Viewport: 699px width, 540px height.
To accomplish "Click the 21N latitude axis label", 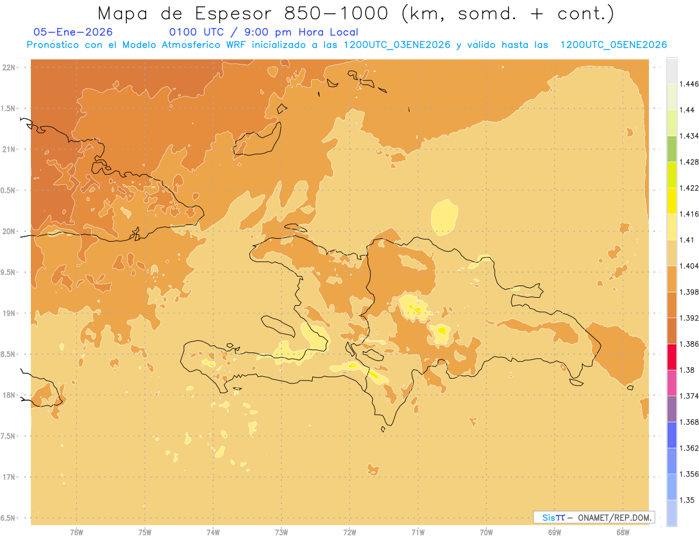I will coord(9,149).
